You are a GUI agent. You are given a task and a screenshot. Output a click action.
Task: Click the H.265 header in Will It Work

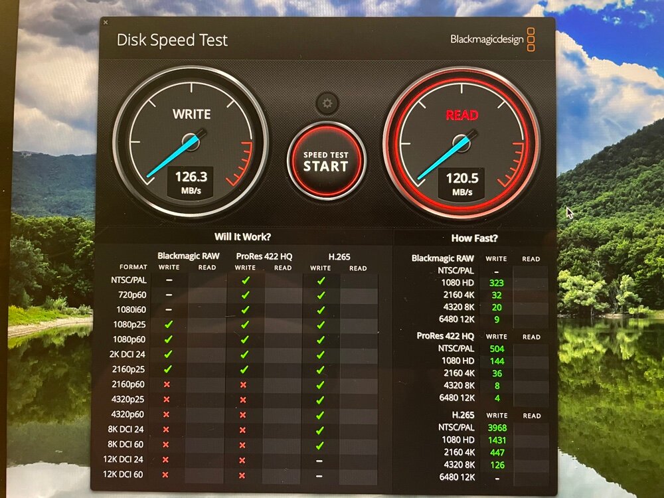(x=339, y=256)
